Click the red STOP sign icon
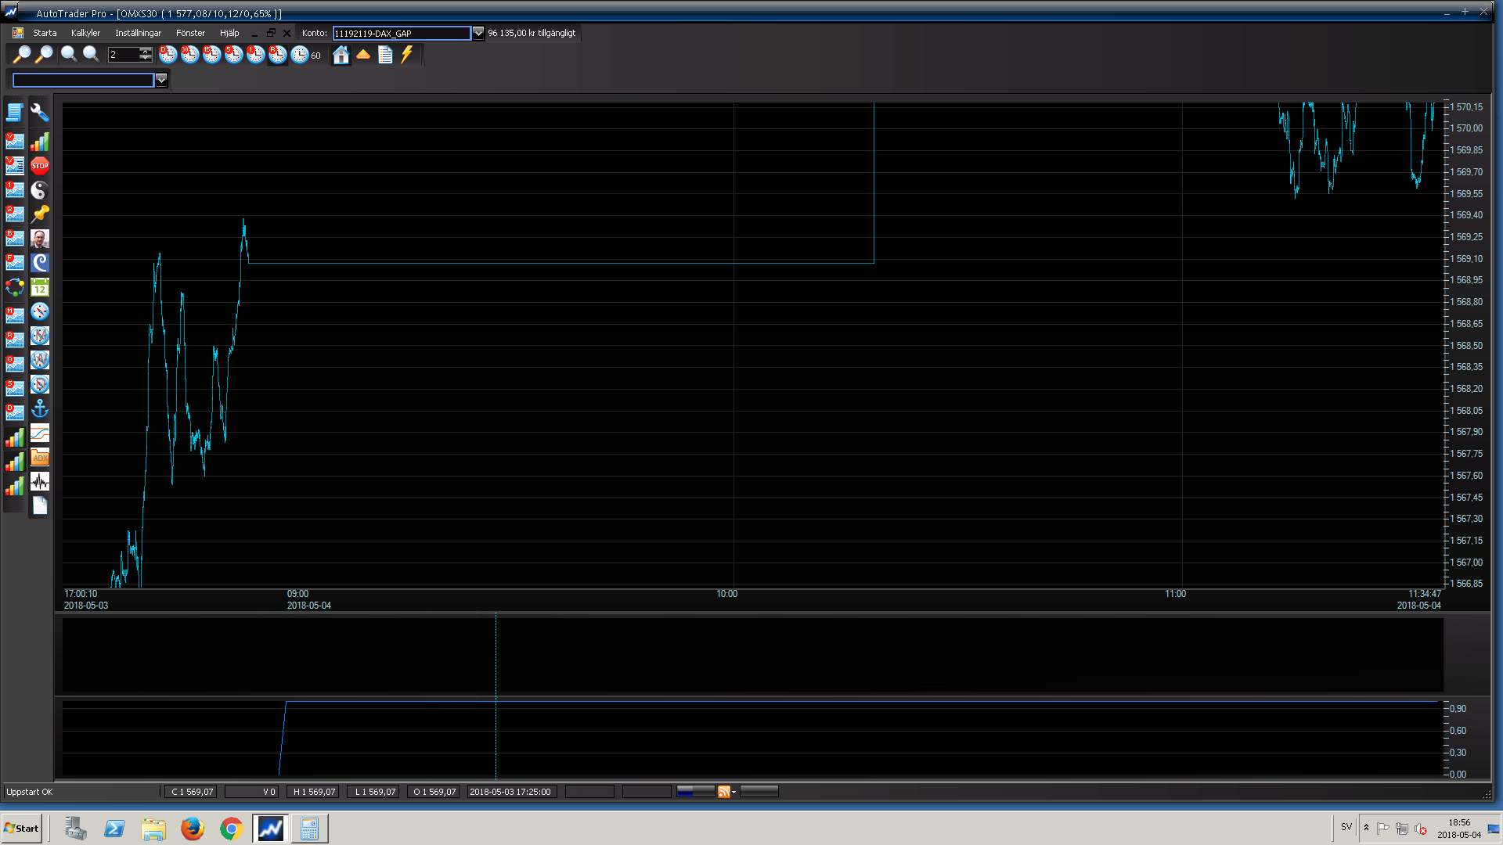1503x845 pixels. click(x=40, y=166)
